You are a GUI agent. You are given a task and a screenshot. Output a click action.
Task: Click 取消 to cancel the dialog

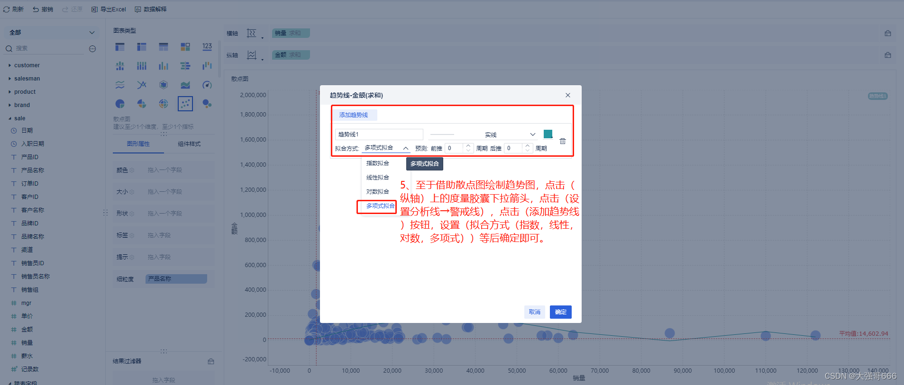pyautogui.click(x=535, y=312)
